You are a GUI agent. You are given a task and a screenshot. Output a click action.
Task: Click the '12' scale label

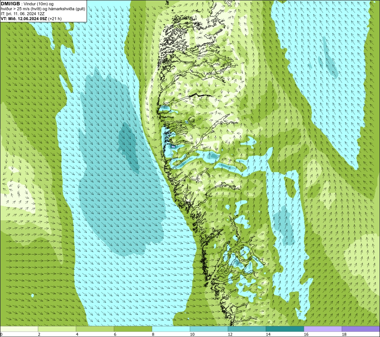[x=230, y=335]
